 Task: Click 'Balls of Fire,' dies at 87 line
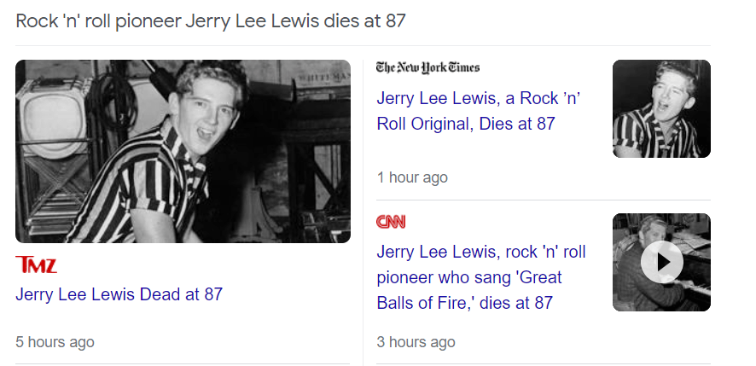tap(464, 303)
